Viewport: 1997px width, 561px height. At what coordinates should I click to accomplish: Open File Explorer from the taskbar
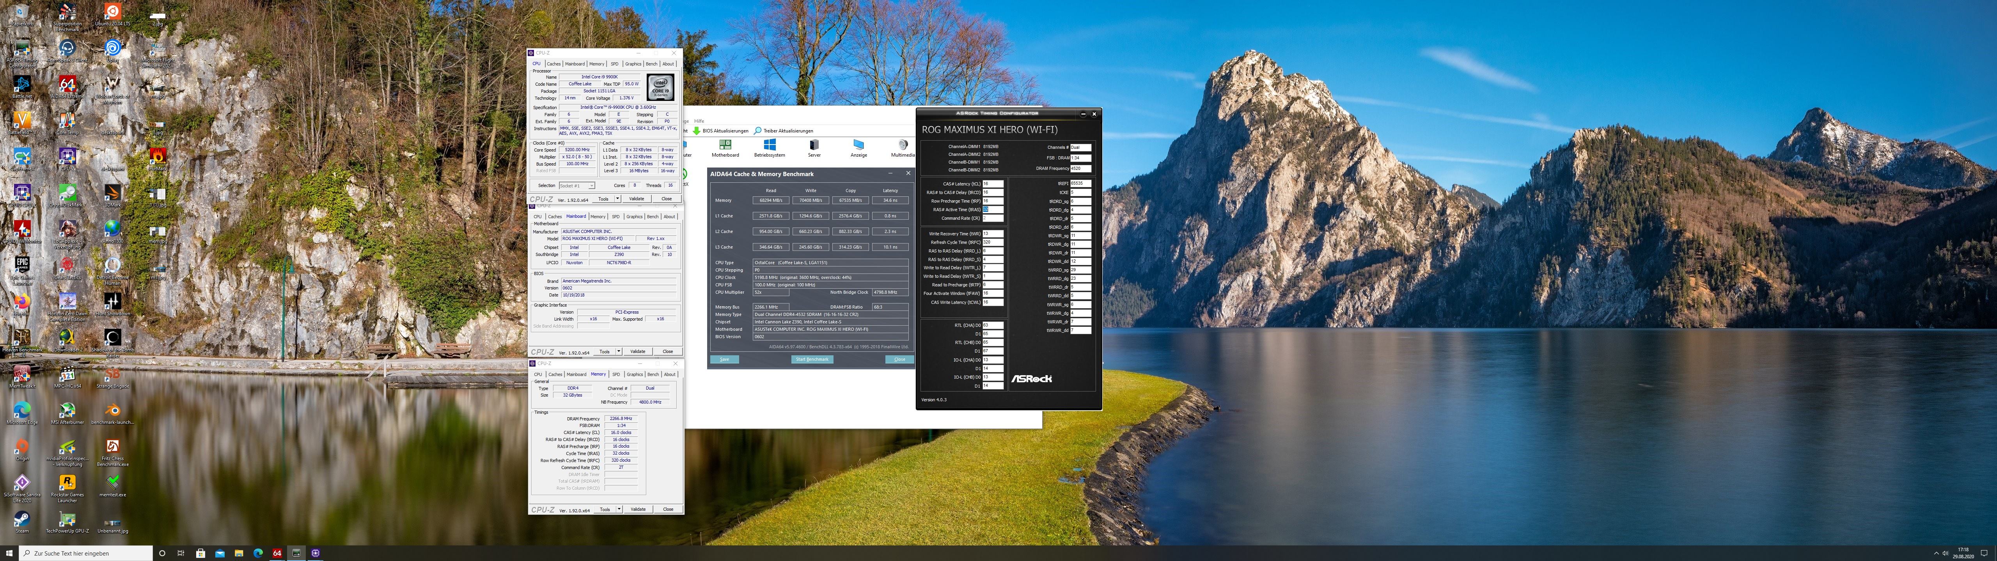pos(239,553)
